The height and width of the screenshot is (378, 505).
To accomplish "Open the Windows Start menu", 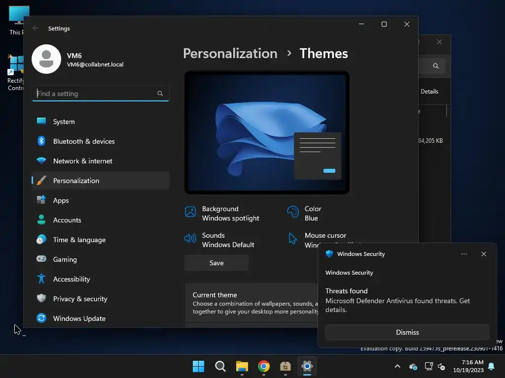I will 198,366.
